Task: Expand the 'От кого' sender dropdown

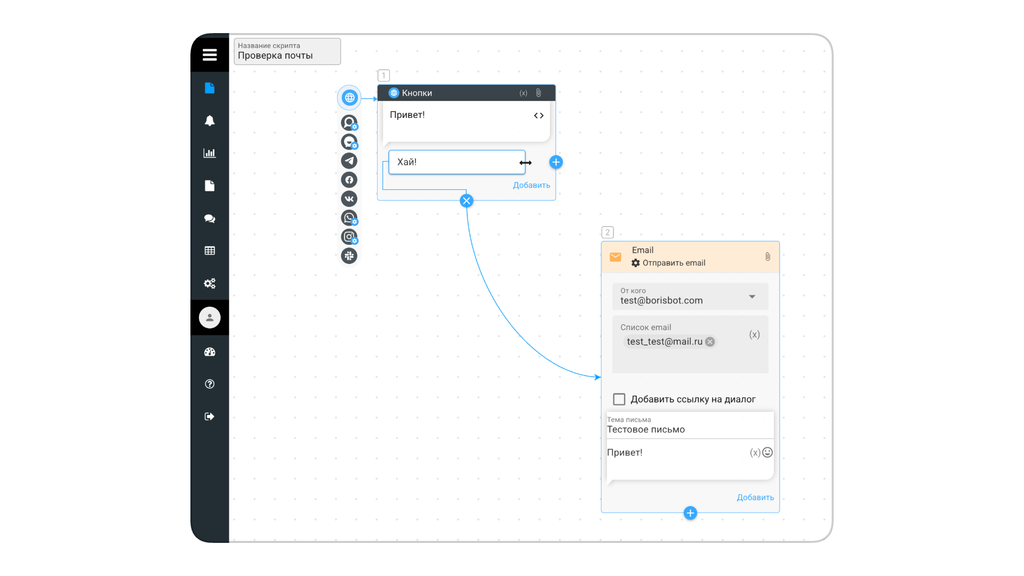Action: pyautogui.click(x=752, y=297)
